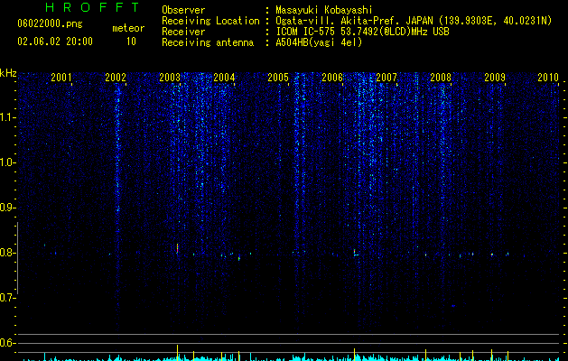Select observer name Masayuki Kobayashi
Viewport: 568px width, 361px height.
tap(324, 10)
